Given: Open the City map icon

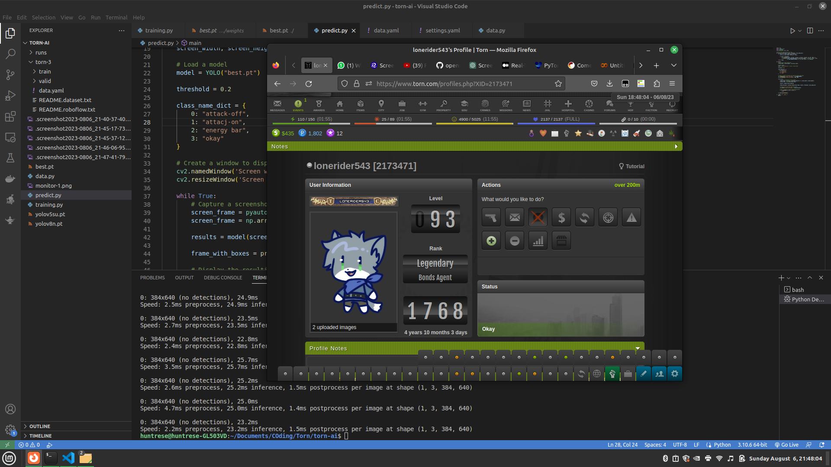Looking at the screenshot, I should (381, 105).
